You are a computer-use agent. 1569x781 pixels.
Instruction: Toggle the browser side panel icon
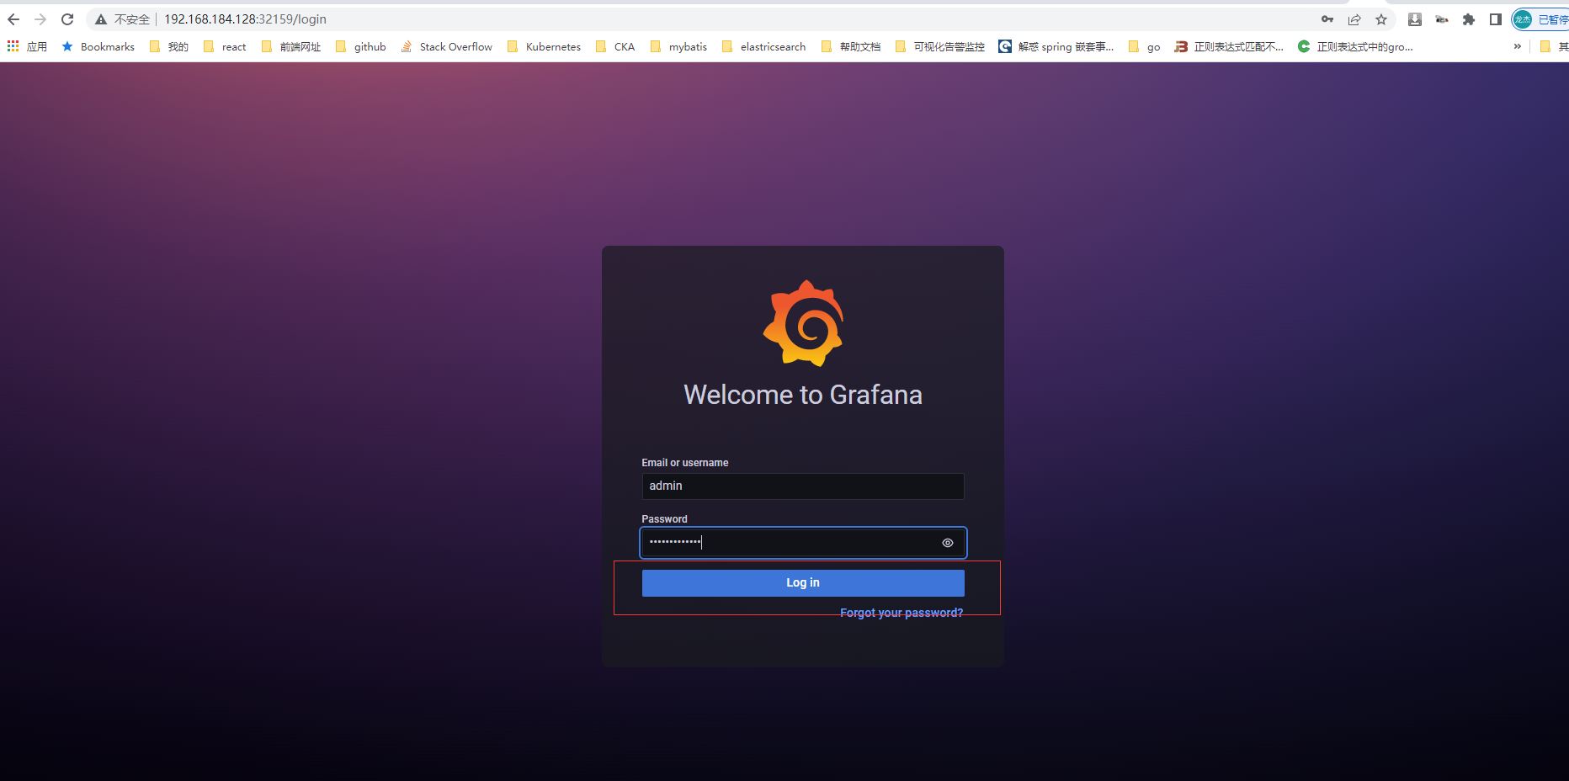[1496, 19]
